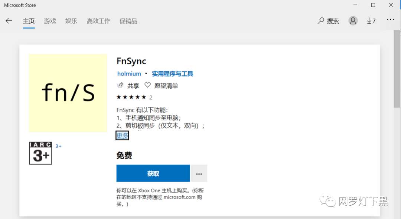Viewport: 401px width, 219px height.
Task: Close the Microsoft Store window
Action: (x=391, y=5)
